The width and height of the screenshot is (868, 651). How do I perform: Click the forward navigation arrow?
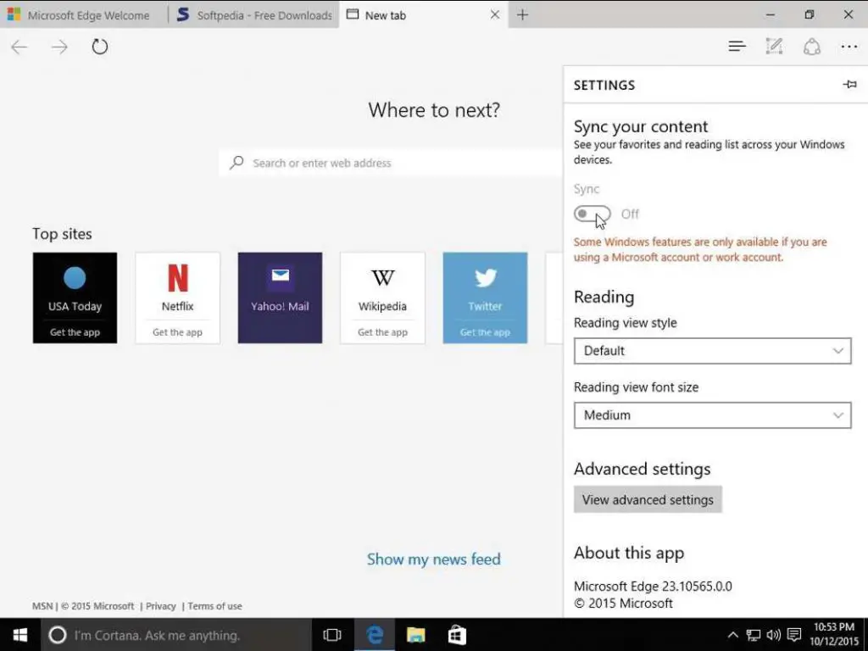pyautogui.click(x=59, y=47)
